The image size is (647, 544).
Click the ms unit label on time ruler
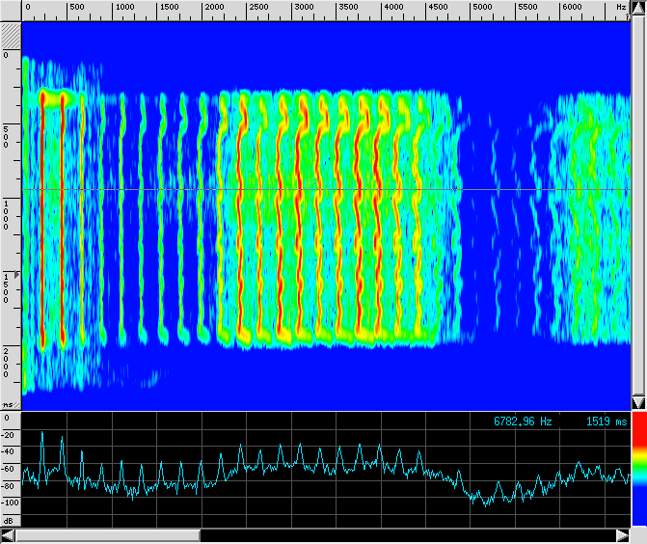[9, 404]
